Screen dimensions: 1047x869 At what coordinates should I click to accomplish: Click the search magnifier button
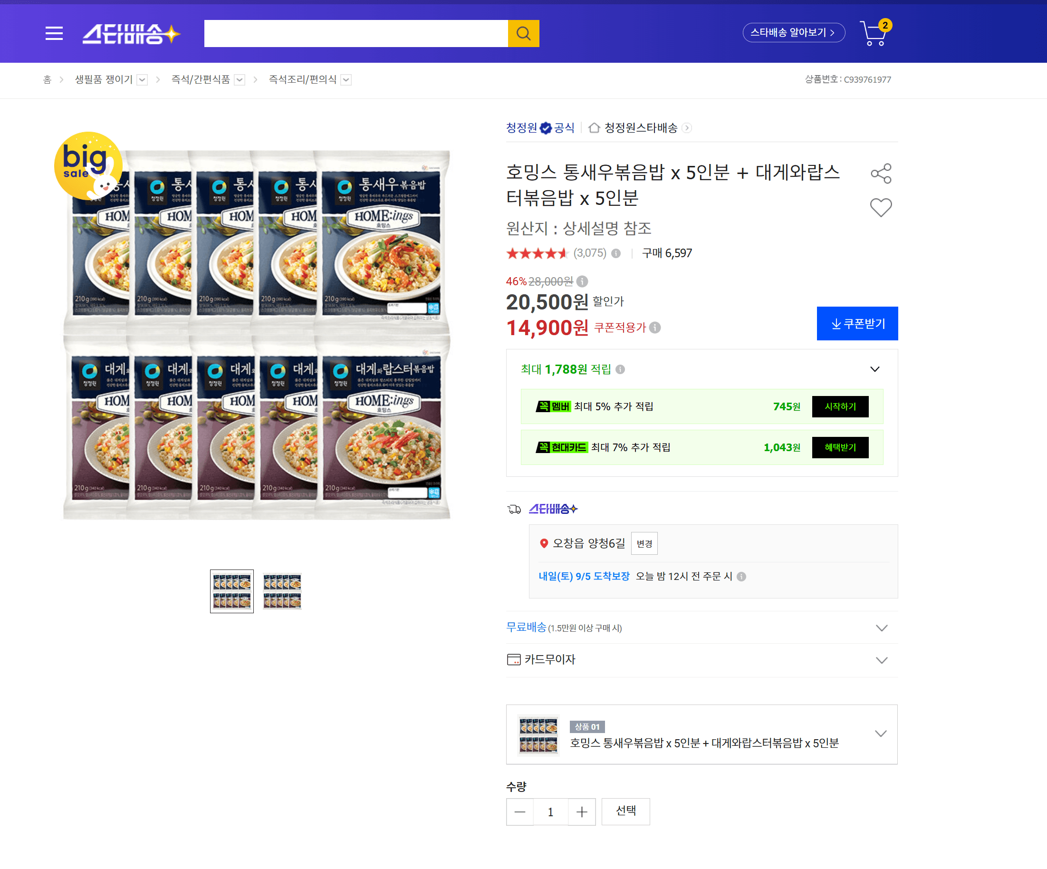tap(523, 33)
